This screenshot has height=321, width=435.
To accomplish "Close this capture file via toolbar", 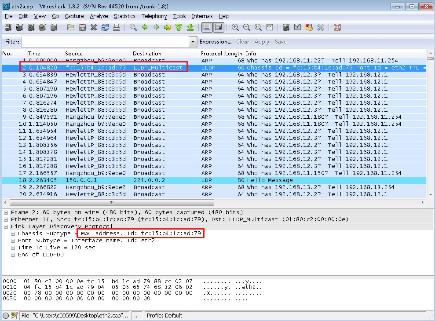I will (94, 27).
